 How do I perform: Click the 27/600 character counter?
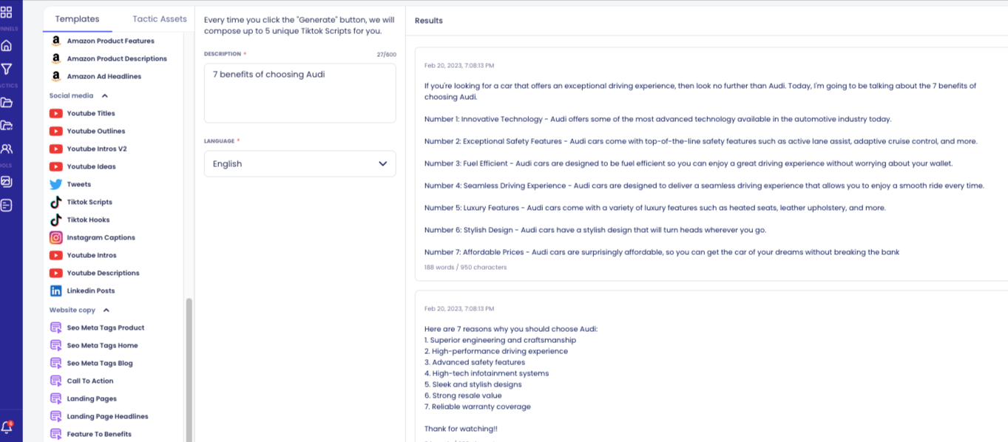[x=387, y=54]
